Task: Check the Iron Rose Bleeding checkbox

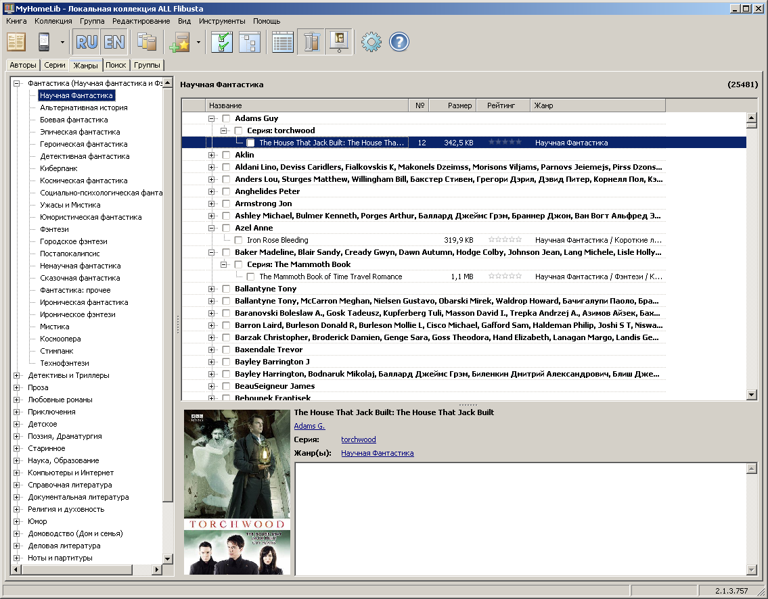Action: tap(239, 240)
